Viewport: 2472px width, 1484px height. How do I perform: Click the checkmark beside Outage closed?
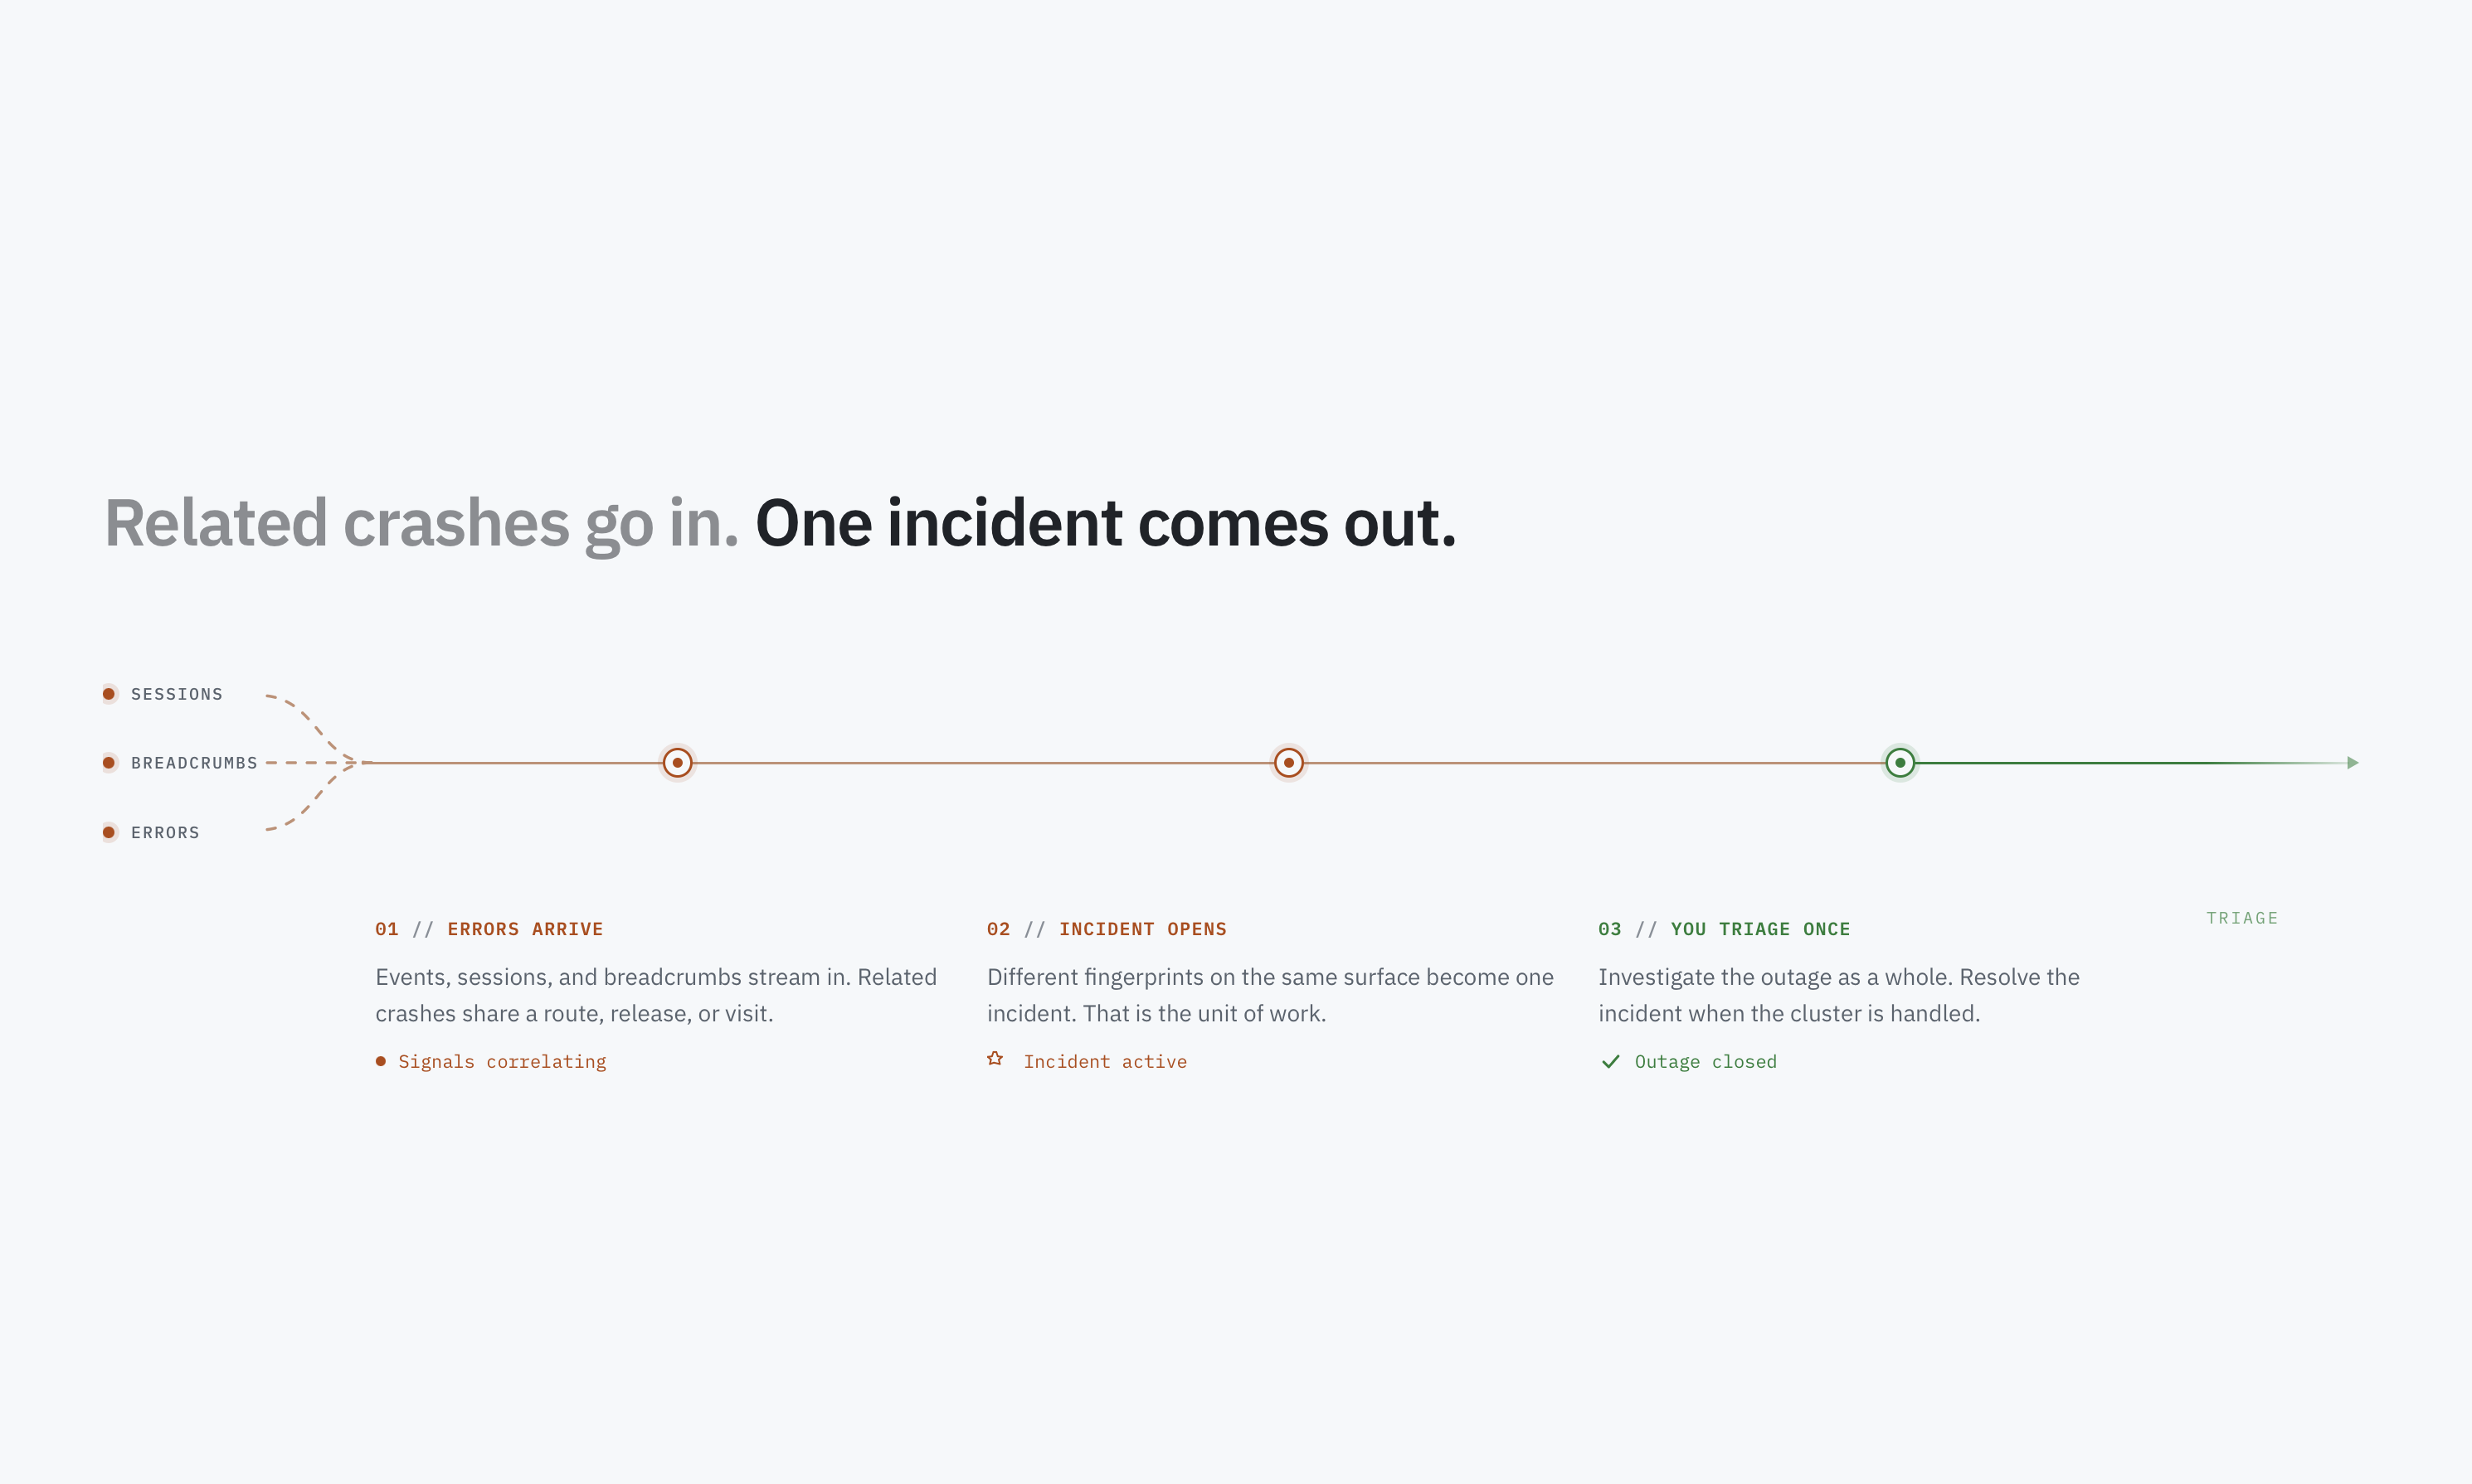pos(1609,1061)
